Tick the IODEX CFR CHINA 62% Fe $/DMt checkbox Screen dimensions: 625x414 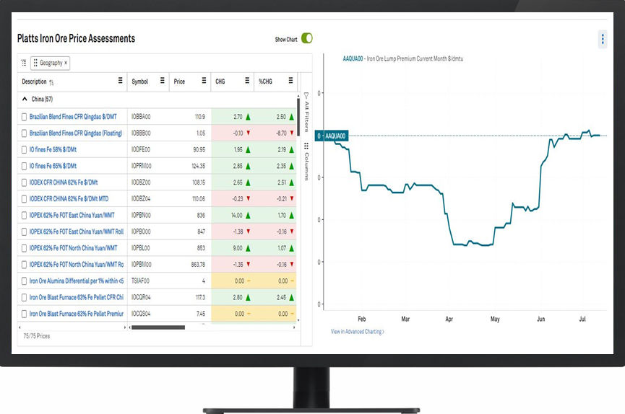pos(24,182)
